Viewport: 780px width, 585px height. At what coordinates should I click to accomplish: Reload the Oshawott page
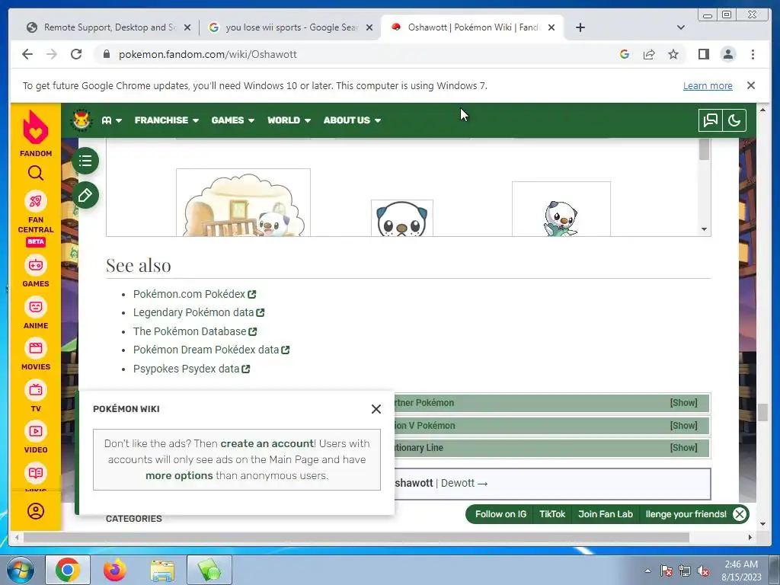tap(76, 54)
